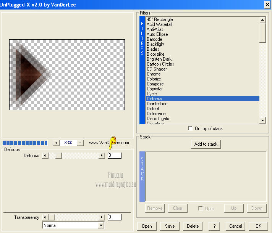Zoom in with the plus button

(x=56, y=143)
